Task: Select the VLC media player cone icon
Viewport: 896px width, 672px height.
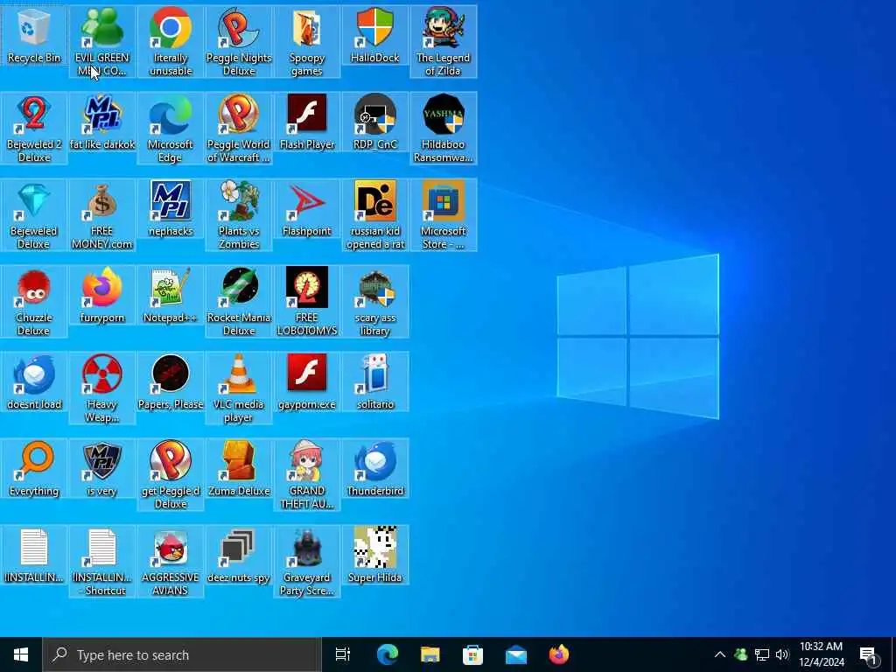Action: pos(239,388)
